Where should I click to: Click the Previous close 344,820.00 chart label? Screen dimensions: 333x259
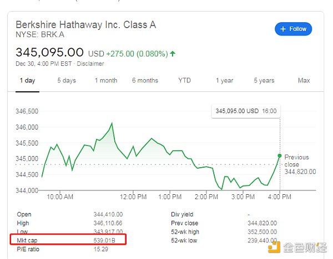pyautogui.click(x=300, y=164)
